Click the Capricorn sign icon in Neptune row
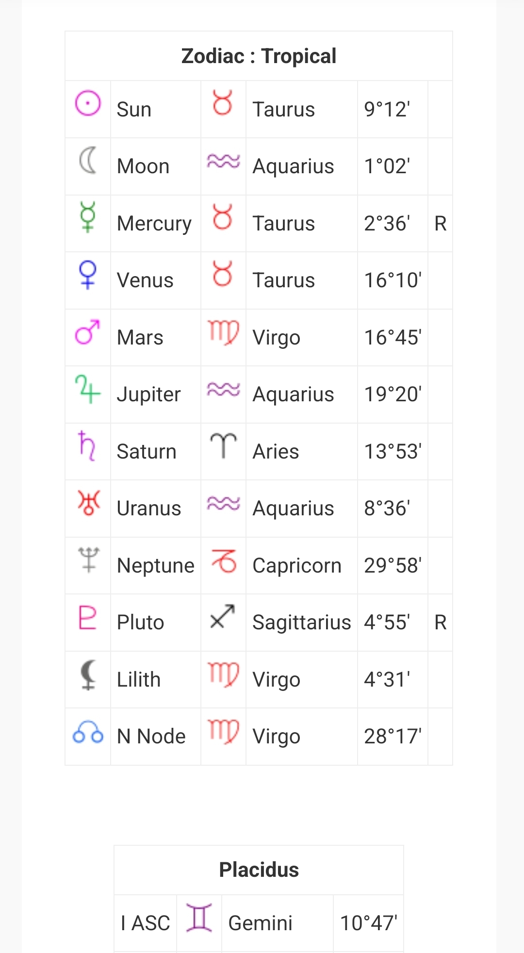Viewport: 524px width, 953px height. click(224, 560)
